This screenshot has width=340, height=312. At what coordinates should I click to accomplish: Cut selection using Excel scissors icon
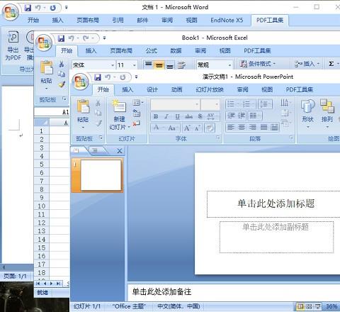(62, 64)
